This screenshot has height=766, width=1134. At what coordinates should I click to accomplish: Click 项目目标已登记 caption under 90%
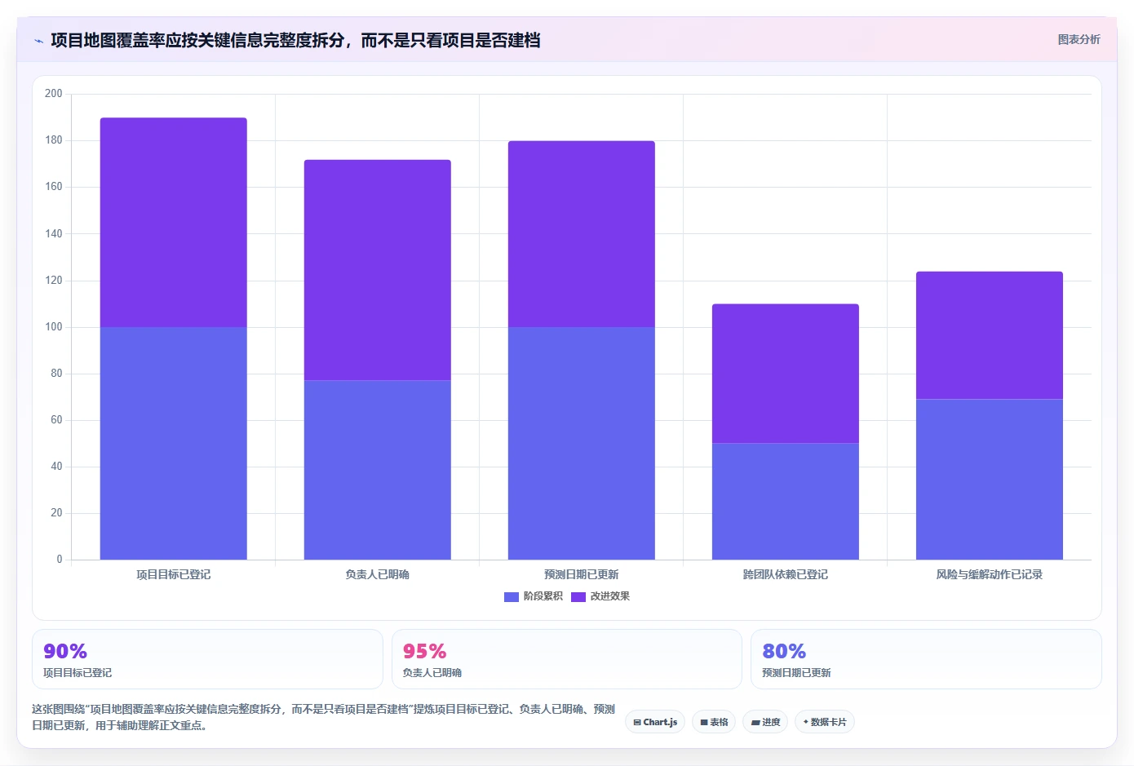[x=78, y=673]
